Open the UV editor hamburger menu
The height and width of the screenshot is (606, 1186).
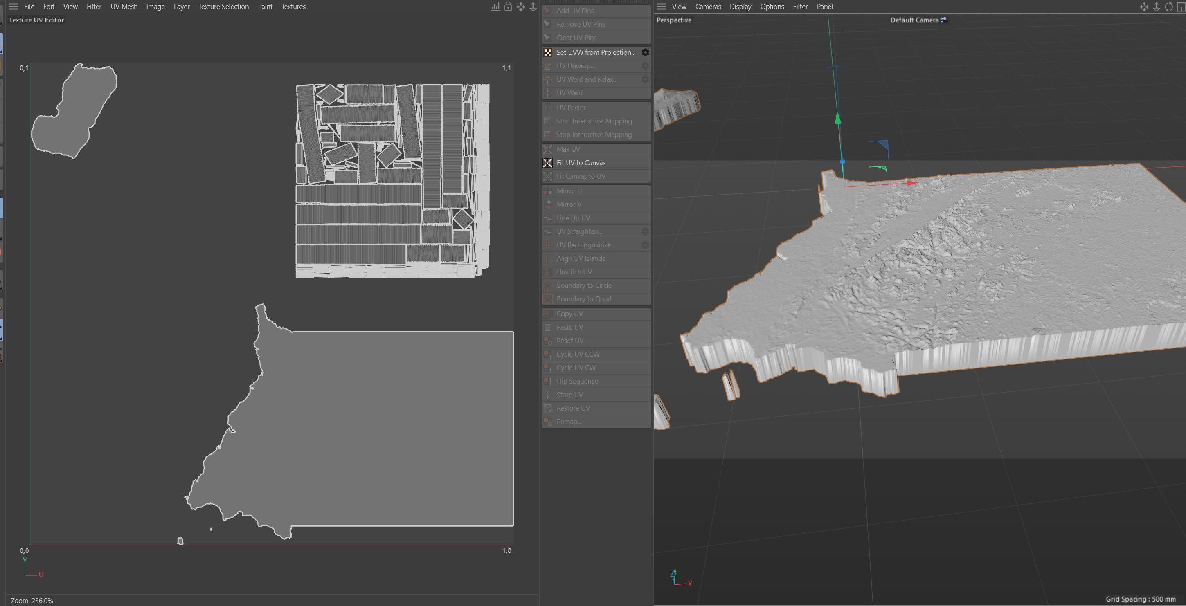[14, 7]
